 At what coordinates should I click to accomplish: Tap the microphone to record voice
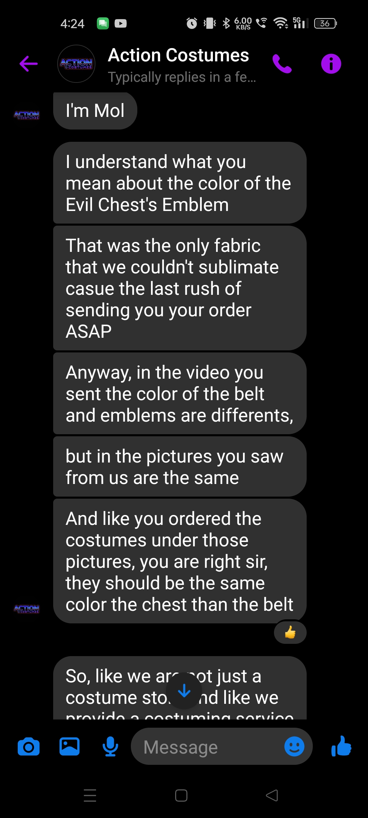[x=110, y=746]
